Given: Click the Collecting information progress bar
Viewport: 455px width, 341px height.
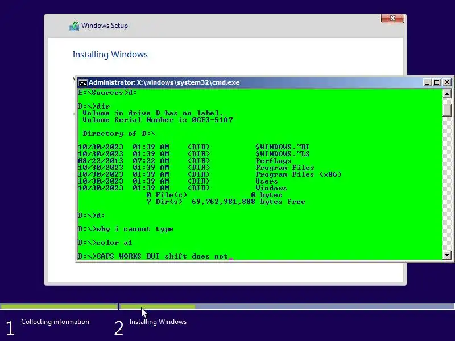Looking at the screenshot, I should 59,306.
